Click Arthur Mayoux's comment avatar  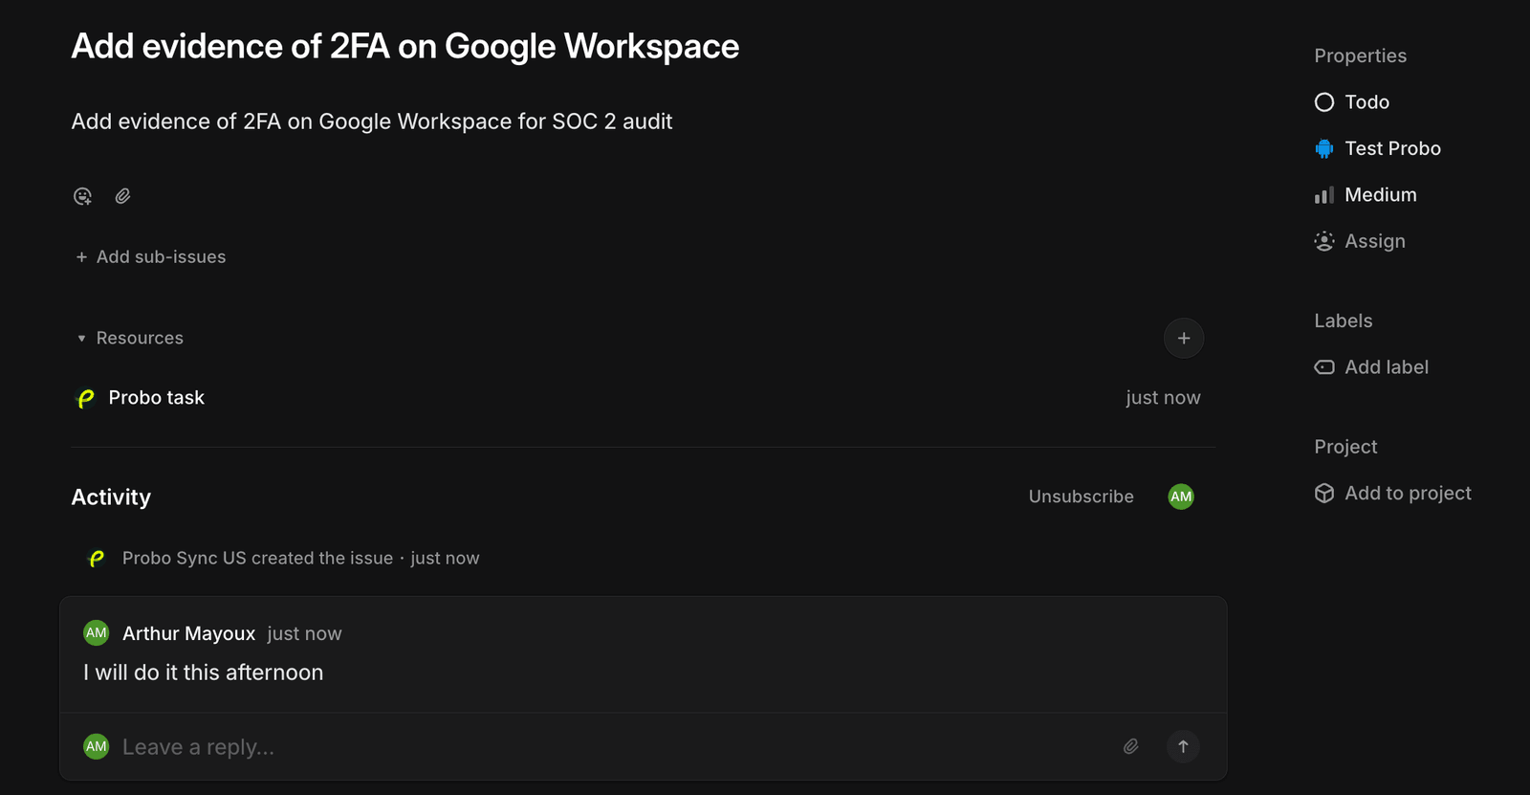coord(97,632)
